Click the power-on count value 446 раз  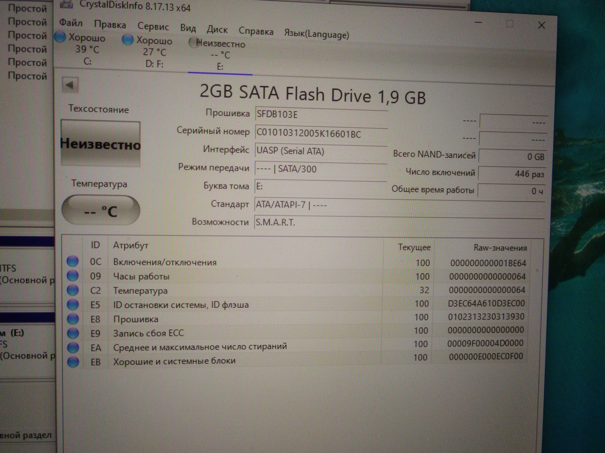point(512,174)
